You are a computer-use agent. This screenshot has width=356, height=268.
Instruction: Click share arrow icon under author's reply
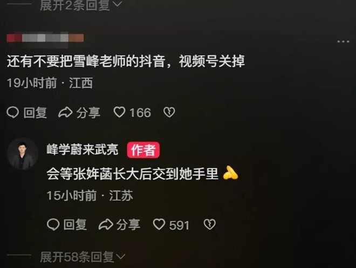click(x=106, y=224)
